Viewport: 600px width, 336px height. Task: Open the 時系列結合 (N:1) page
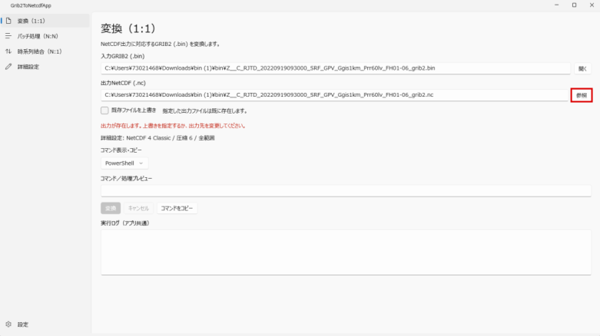45,51
